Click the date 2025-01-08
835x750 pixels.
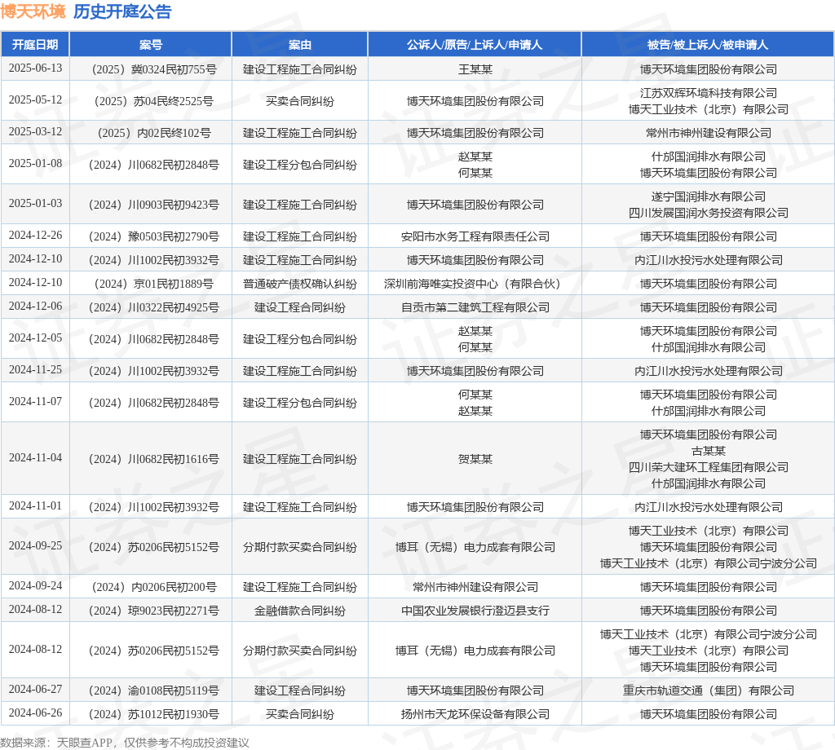(x=35, y=163)
